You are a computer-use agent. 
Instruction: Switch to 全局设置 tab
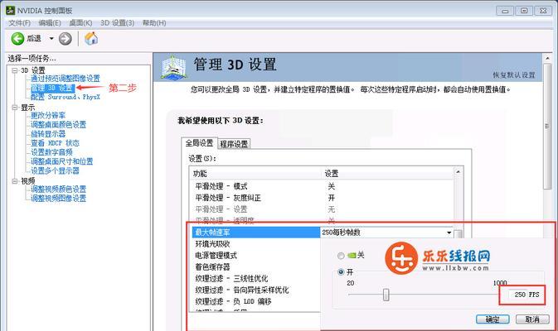click(x=199, y=143)
